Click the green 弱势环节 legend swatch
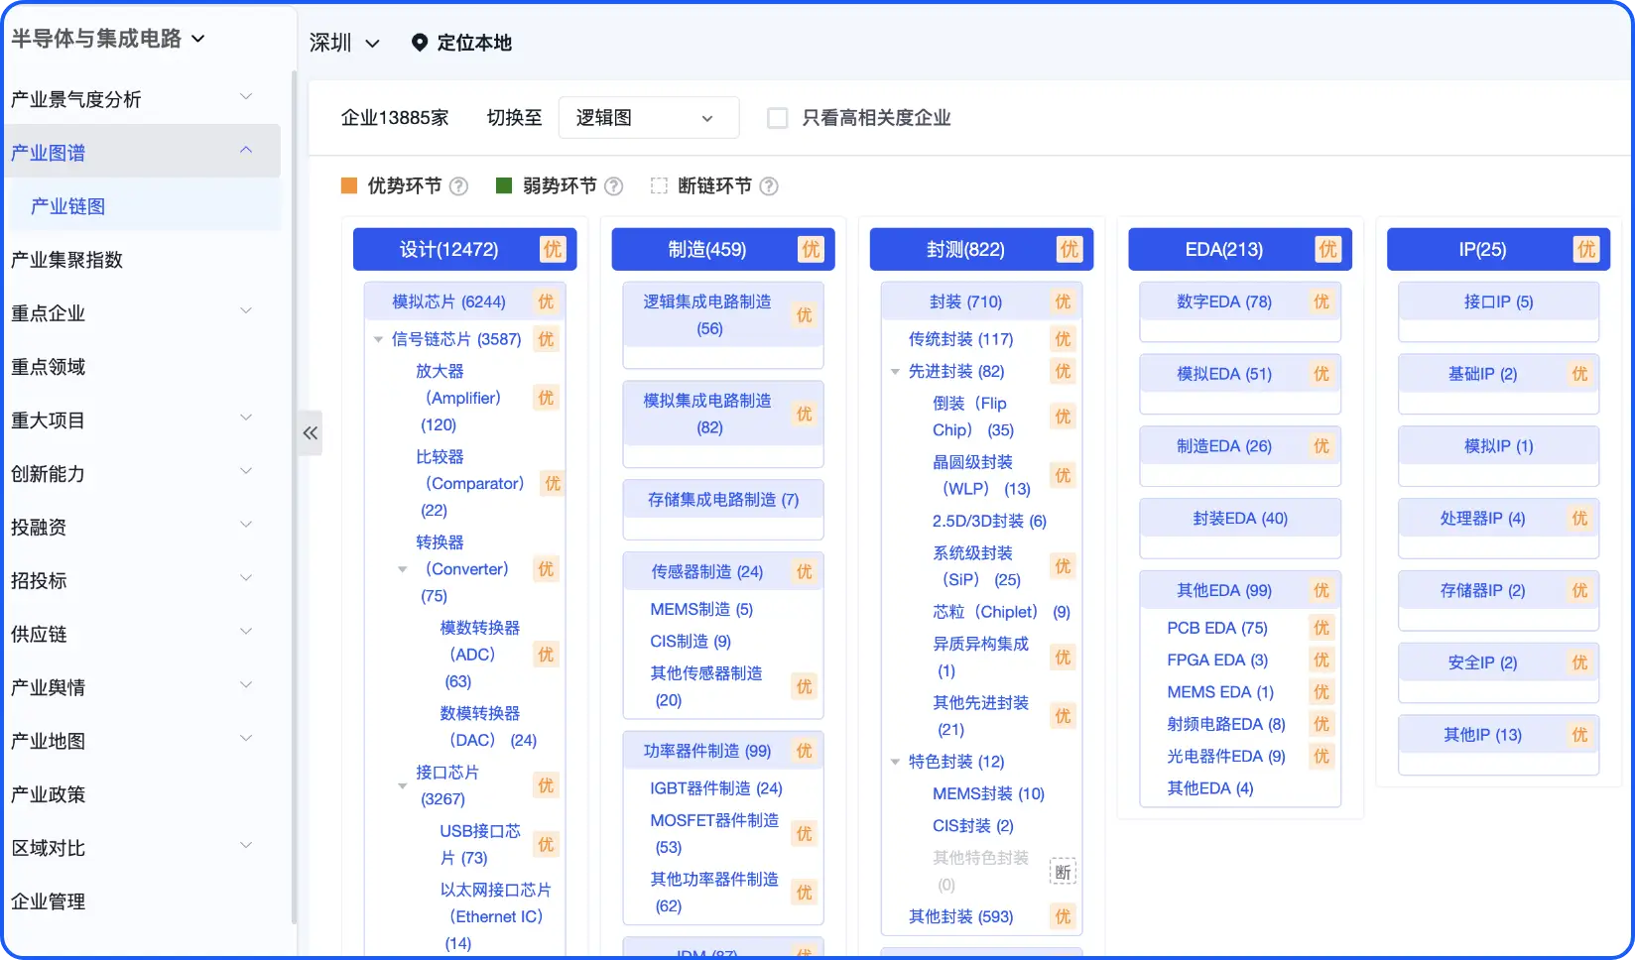The height and width of the screenshot is (960, 1635). pyautogui.click(x=504, y=186)
